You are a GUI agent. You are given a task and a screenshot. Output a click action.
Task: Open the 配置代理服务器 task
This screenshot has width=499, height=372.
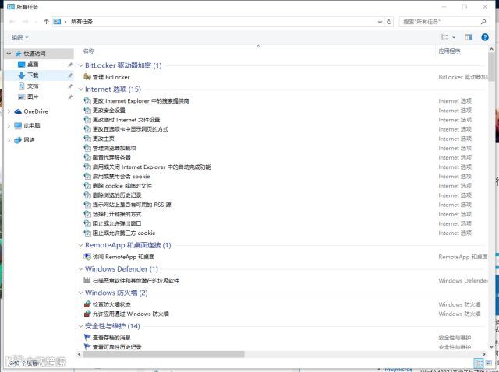click(x=111, y=157)
